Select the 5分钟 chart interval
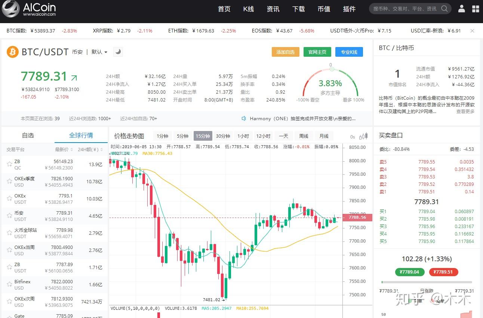The width and height of the screenshot is (483, 318). pyautogui.click(x=182, y=136)
